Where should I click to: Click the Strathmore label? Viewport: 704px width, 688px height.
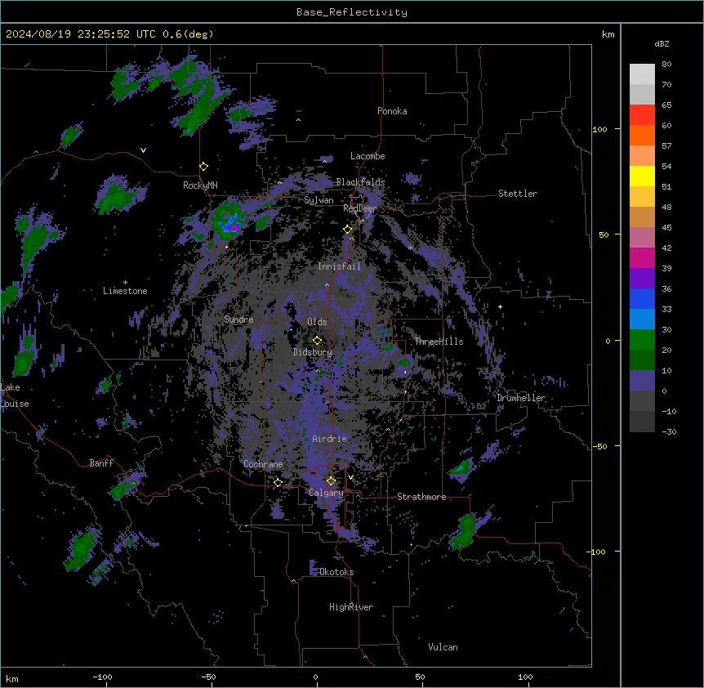click(421, 497)
